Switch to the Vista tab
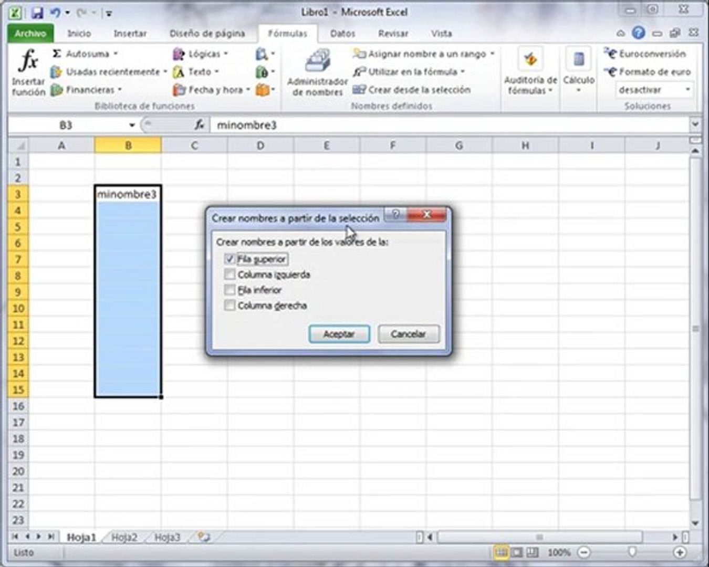The width and height of the screenshot is (709, 567). tap(441, 33)
